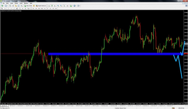Select the Arrows drawing tool
The image size is (188, 109).
(x=28, y=8)
